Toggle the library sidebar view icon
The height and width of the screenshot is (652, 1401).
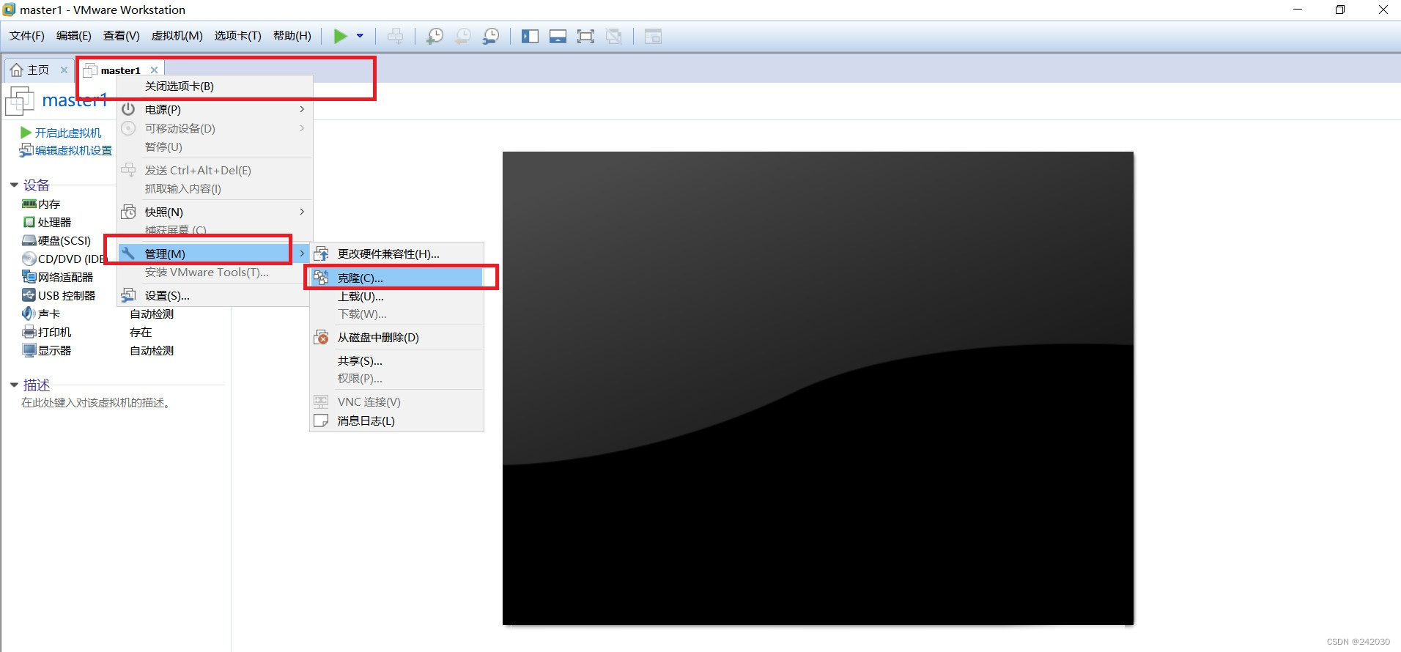pyautogui.click(x=530, y=36)
